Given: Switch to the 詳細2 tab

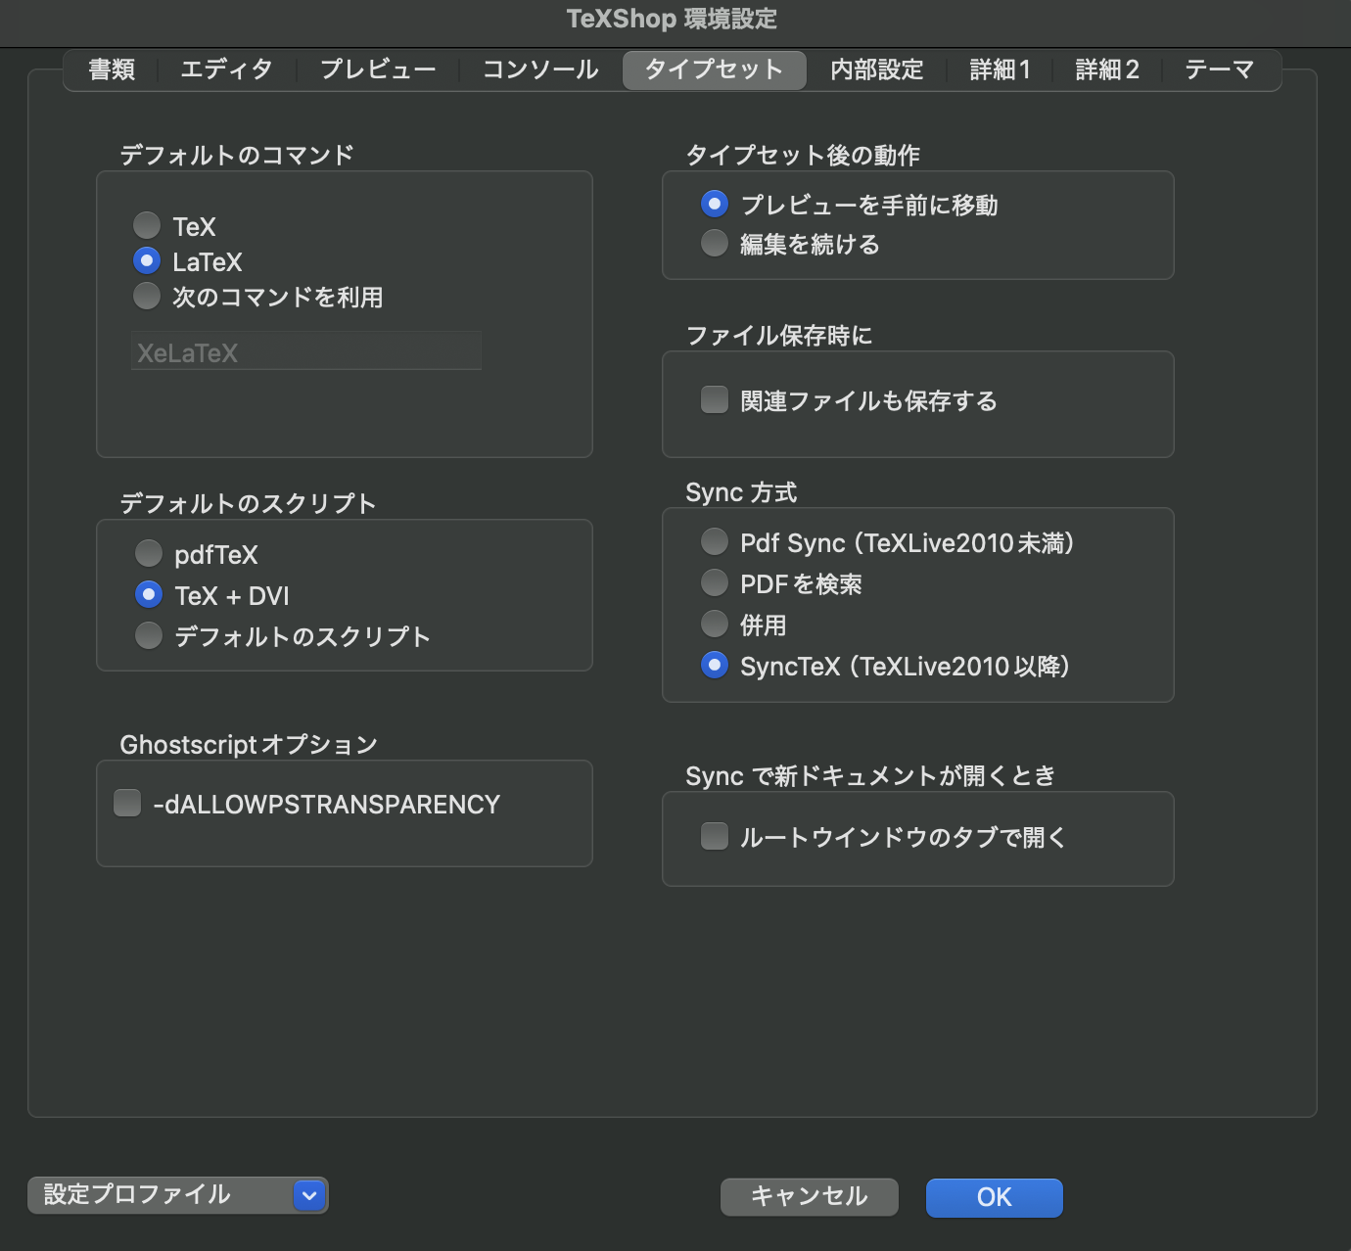Looking at the screenshot, I should [1107, 70].
